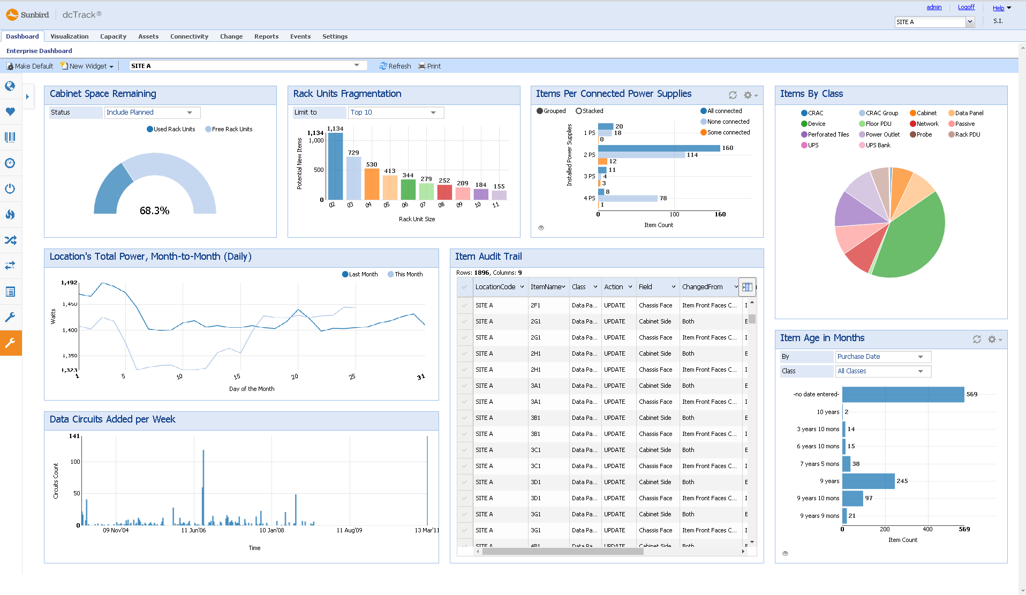Open the Reports menu tab

(x=266, y=36)
